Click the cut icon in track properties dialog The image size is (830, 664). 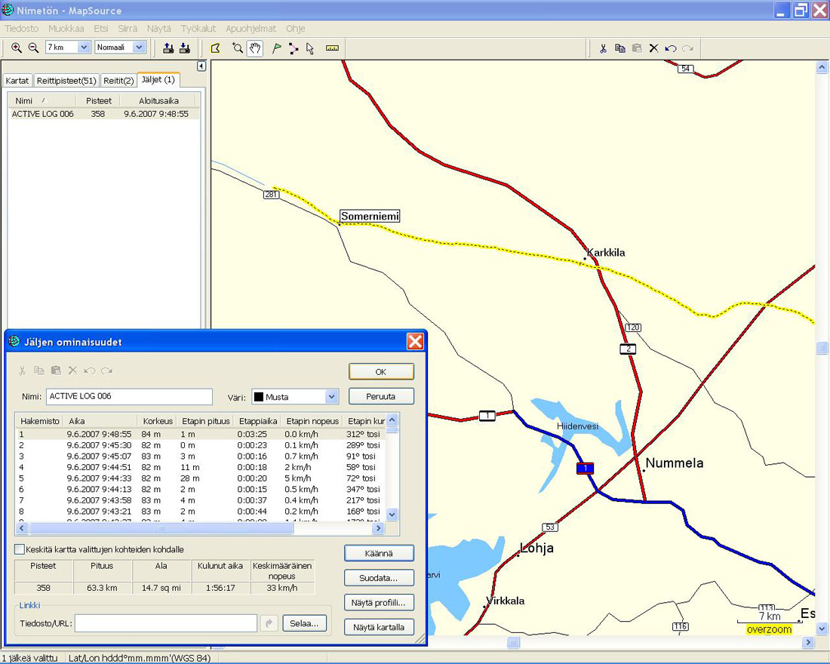click(22, 370)
